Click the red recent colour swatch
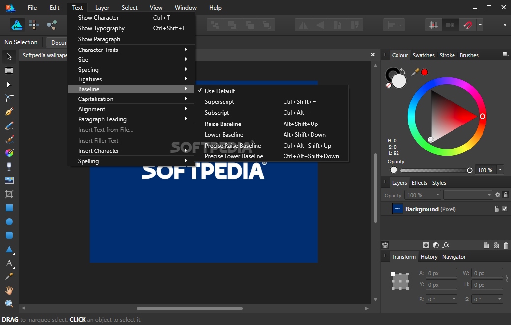This screenshot has height=325, width=511. [x=425, y=72]
